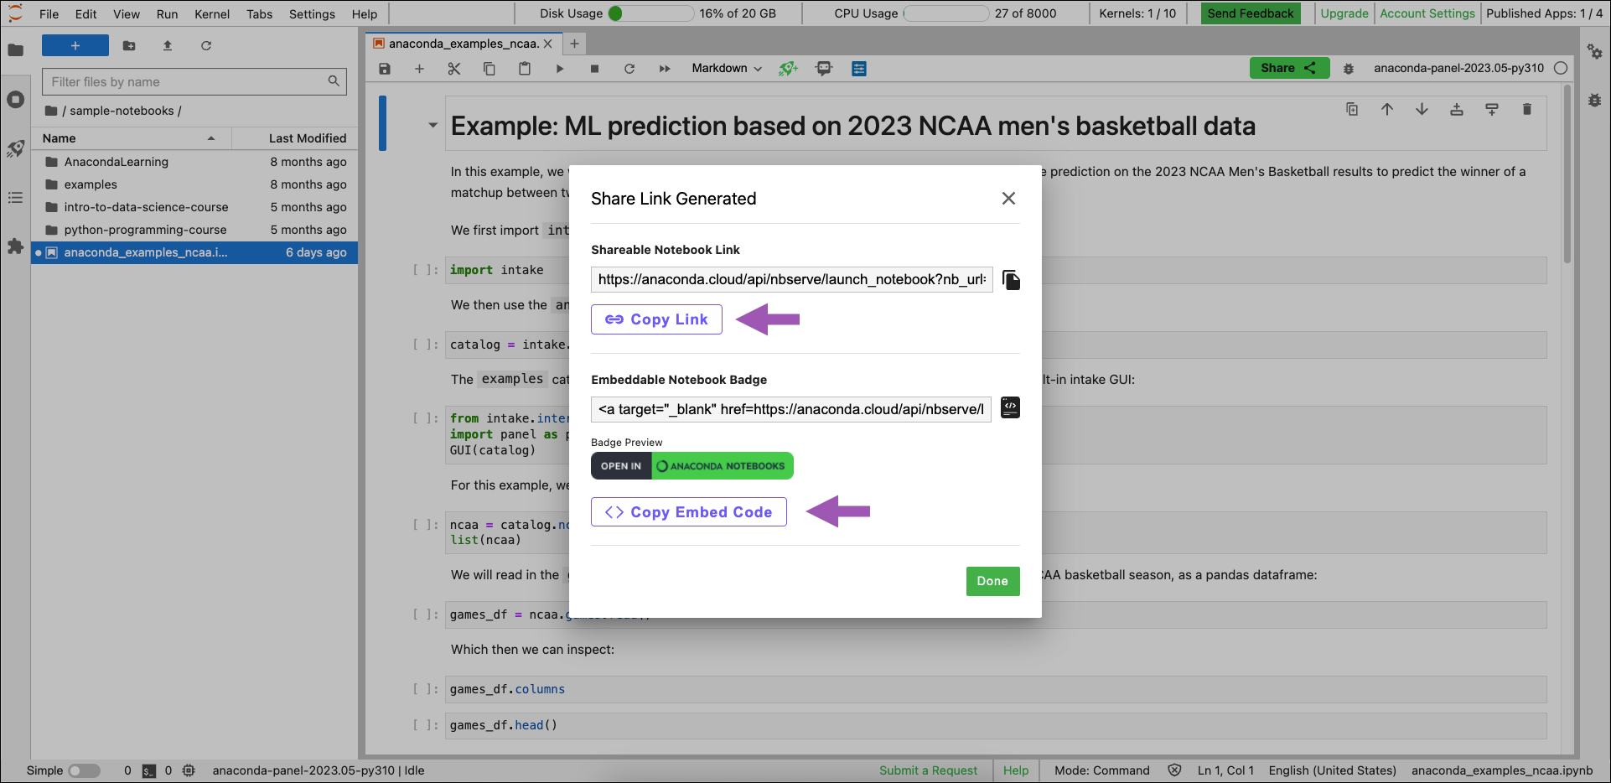This screenshot has height=783, width=1611.
Task: Click the new launcher plus button
Action: click(x=75, y=45)
